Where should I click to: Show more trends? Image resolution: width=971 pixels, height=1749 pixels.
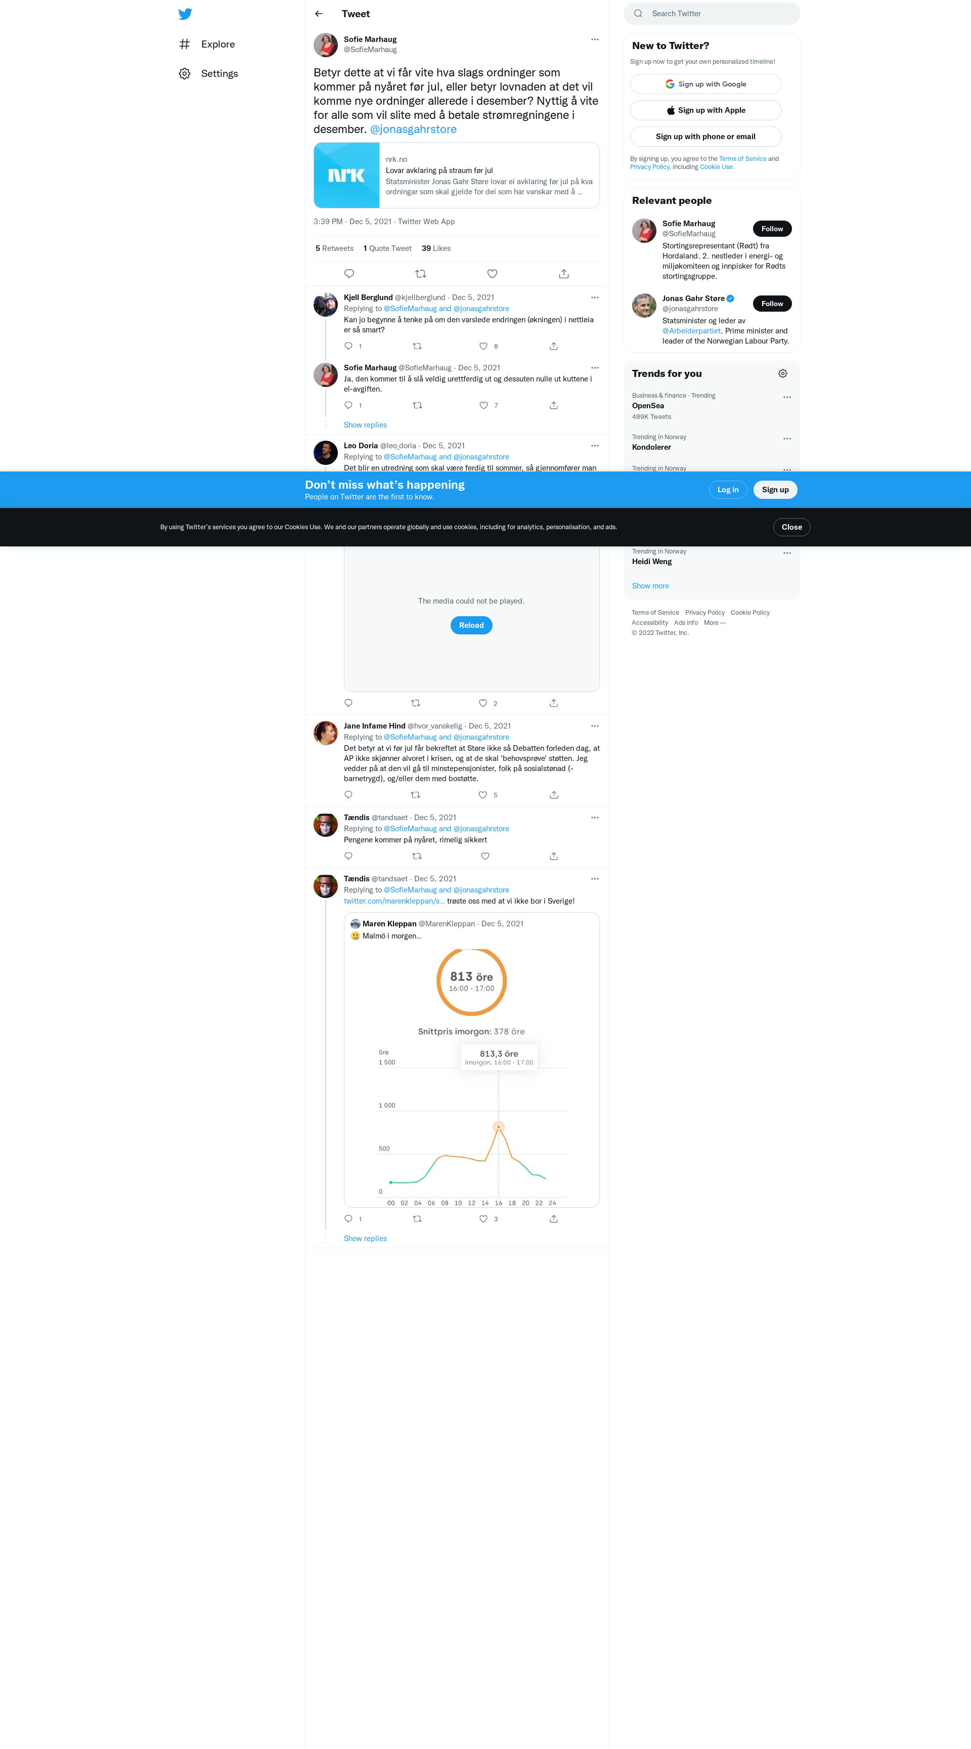650,586
